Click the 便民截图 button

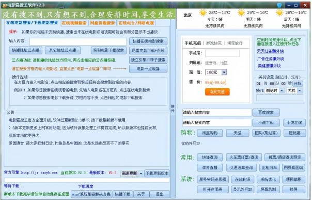pyautogui.click(x=293, y=179)
